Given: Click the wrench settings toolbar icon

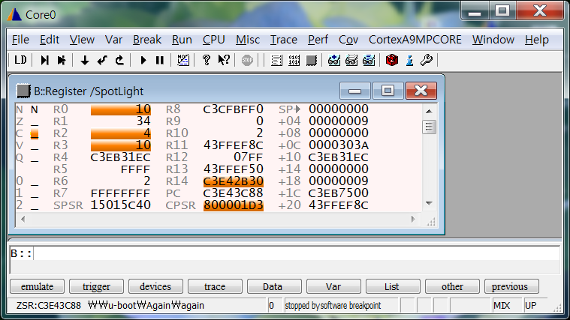Looking at the screenshot, I should (426, 60).
